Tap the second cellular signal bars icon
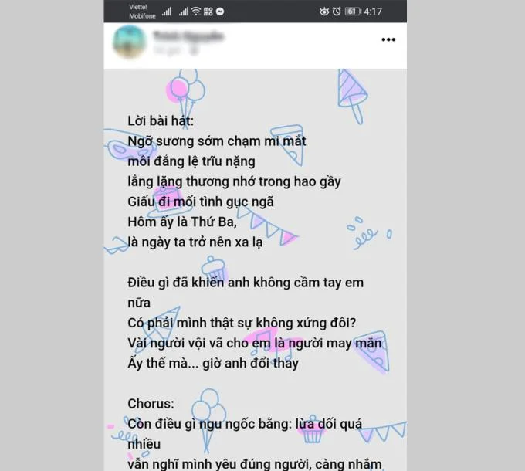This screenshot has height=471, width=525. pos(184,12)
